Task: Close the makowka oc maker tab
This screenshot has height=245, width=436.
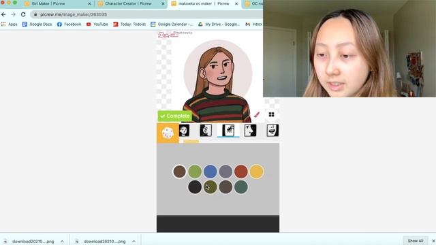Action: pyautogui.click(x=236, y=4)
